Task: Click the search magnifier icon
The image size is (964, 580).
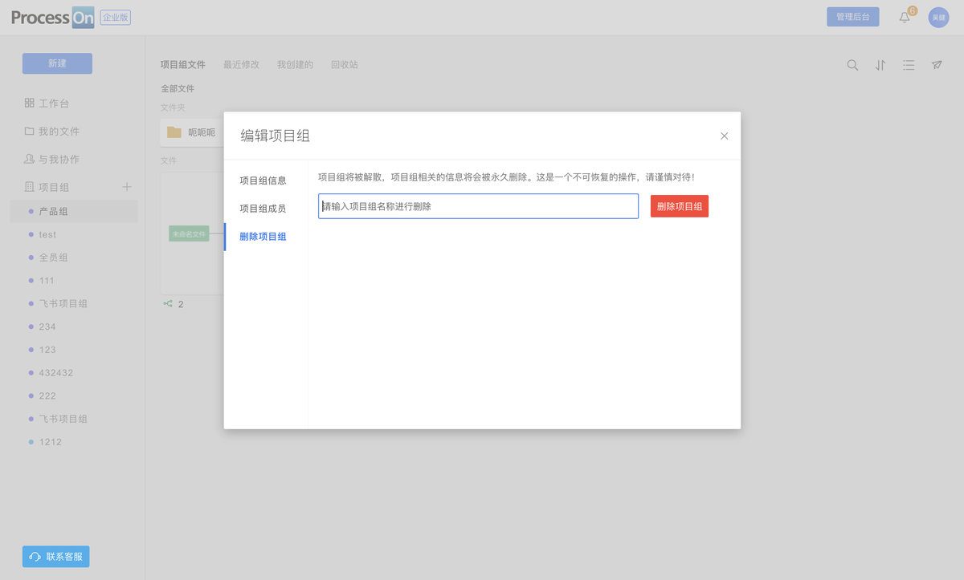Action: 852,65
